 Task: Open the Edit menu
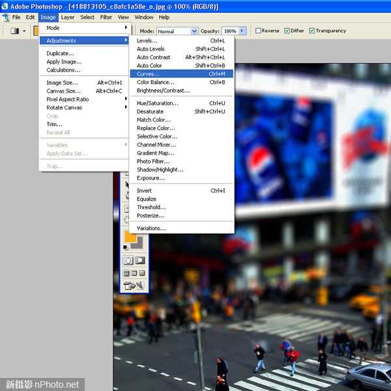click(30, 18)
